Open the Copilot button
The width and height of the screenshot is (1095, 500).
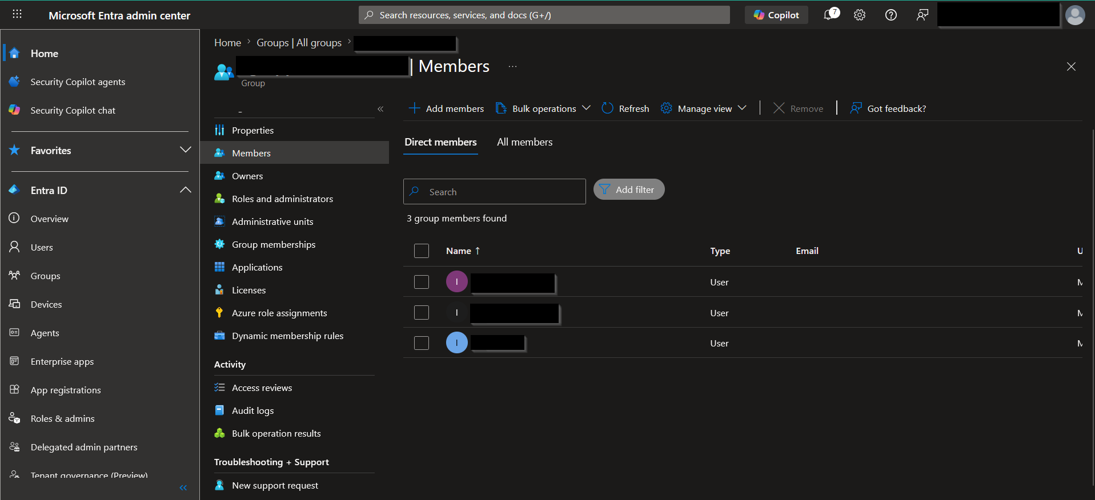[776, 15]
